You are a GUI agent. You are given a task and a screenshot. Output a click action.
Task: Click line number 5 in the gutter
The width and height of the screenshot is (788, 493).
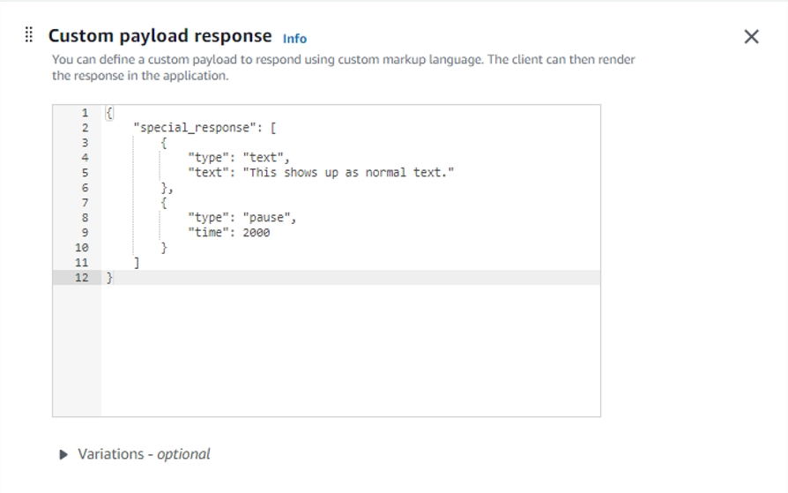85,172
